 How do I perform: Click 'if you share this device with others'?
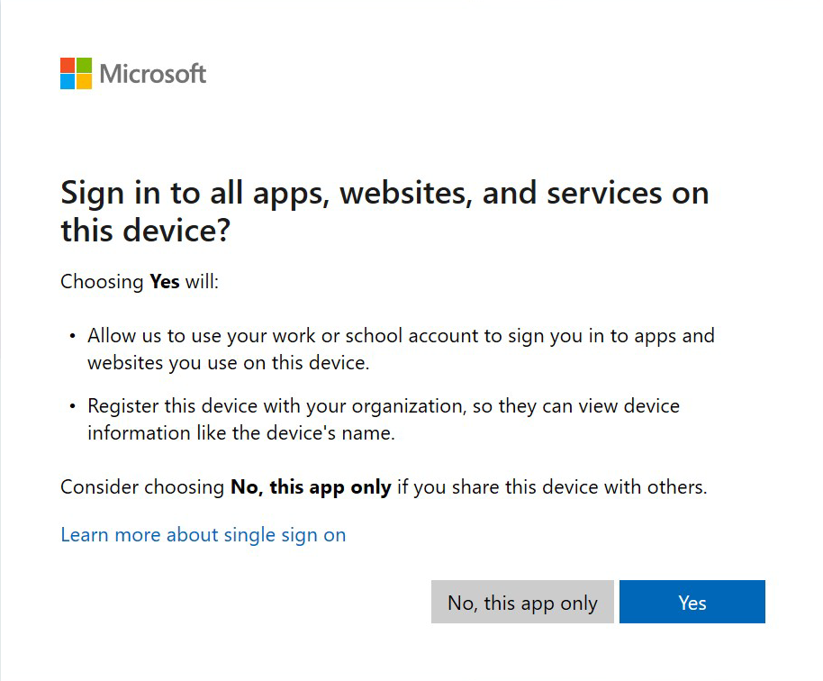(552, 487)
